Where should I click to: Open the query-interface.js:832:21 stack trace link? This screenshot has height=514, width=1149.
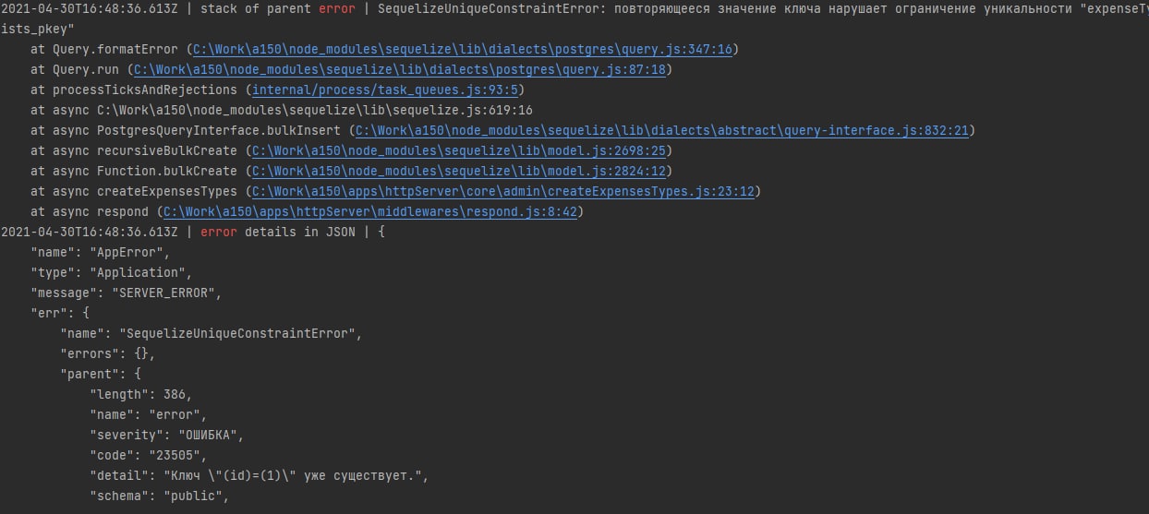[661, 130]
